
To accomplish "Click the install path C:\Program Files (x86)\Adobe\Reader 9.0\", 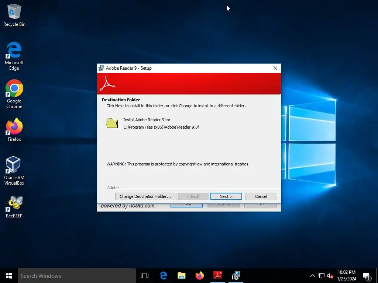I will [161, 127].
